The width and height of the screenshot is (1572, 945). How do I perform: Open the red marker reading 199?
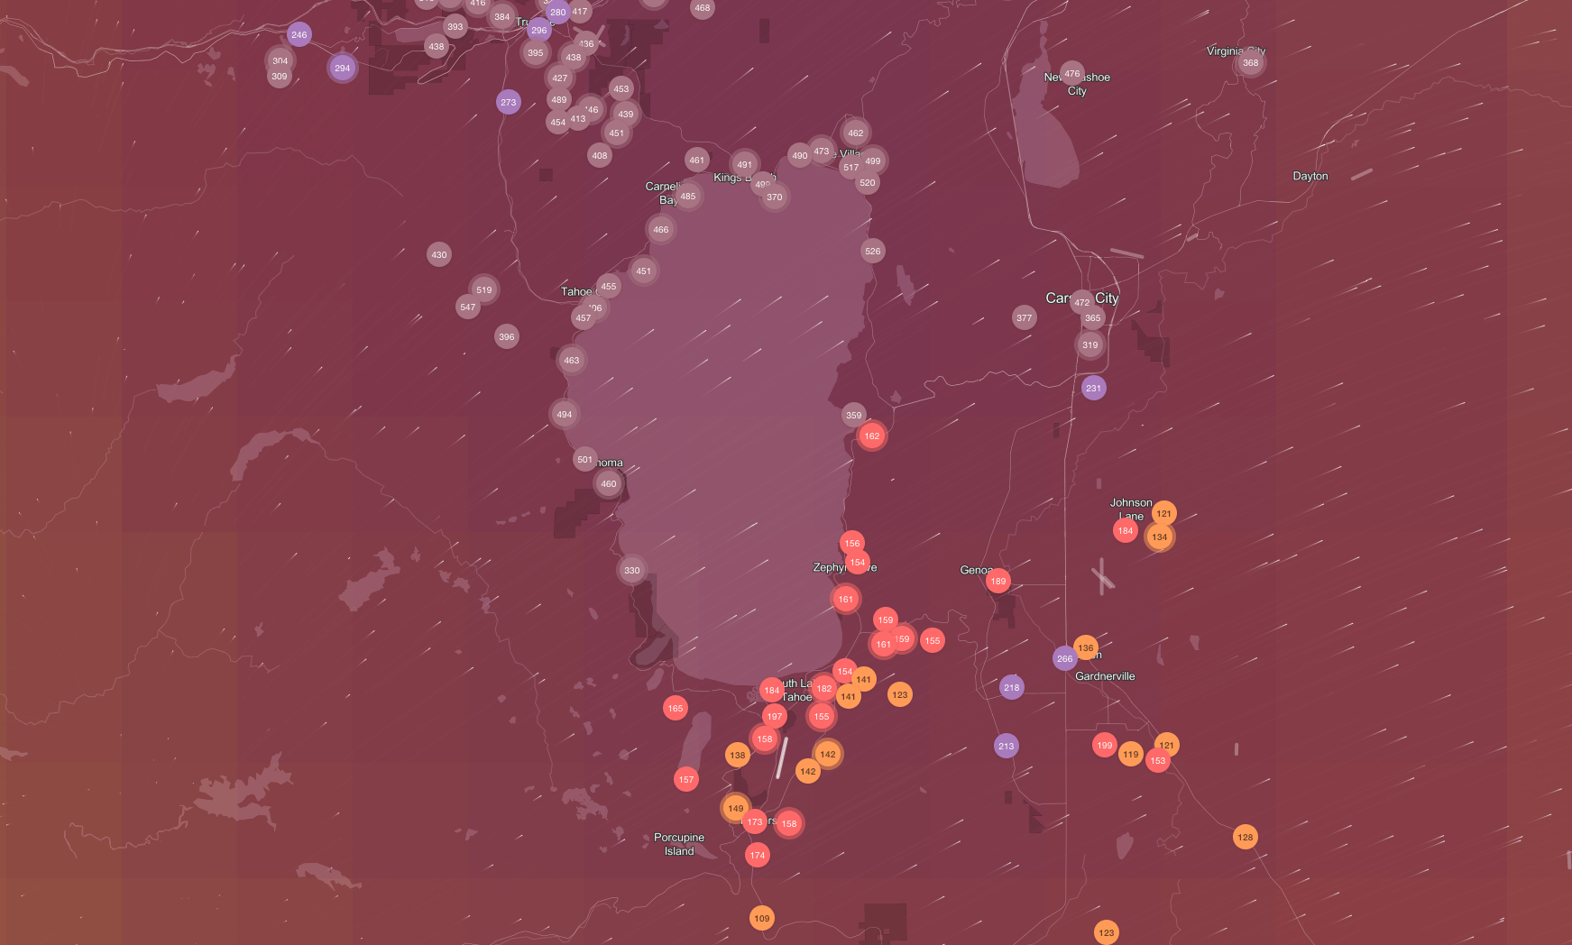(1105, 745)
